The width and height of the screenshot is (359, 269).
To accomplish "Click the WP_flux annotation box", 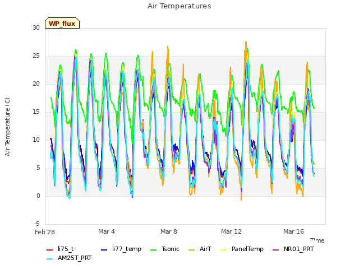I will [x=62, y=23].
